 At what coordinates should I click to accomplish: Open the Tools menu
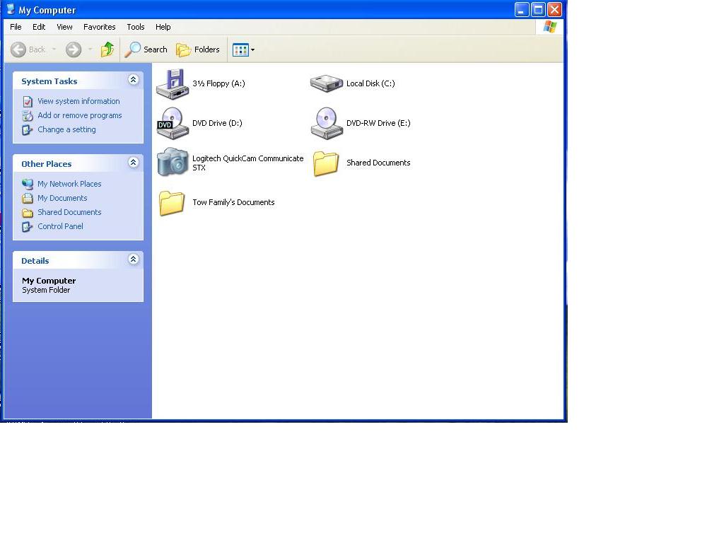point(135,27)
